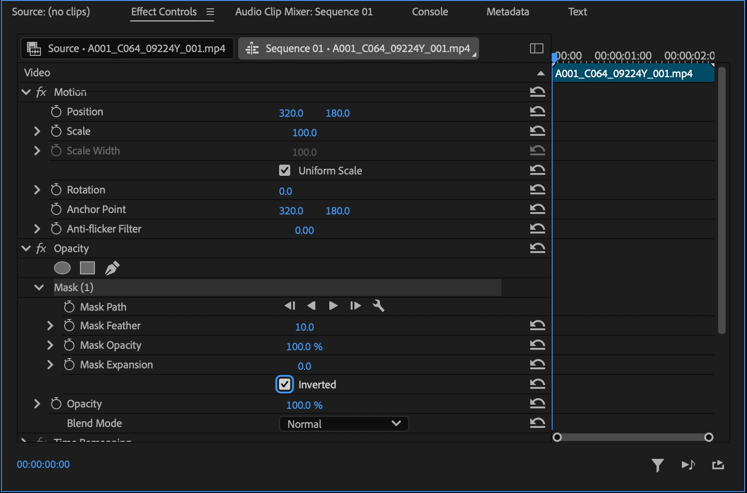This screenshot has height=493, width=747.
Task: Uncheck the Uniform Scale checkbox
Action: coord(285,171)
